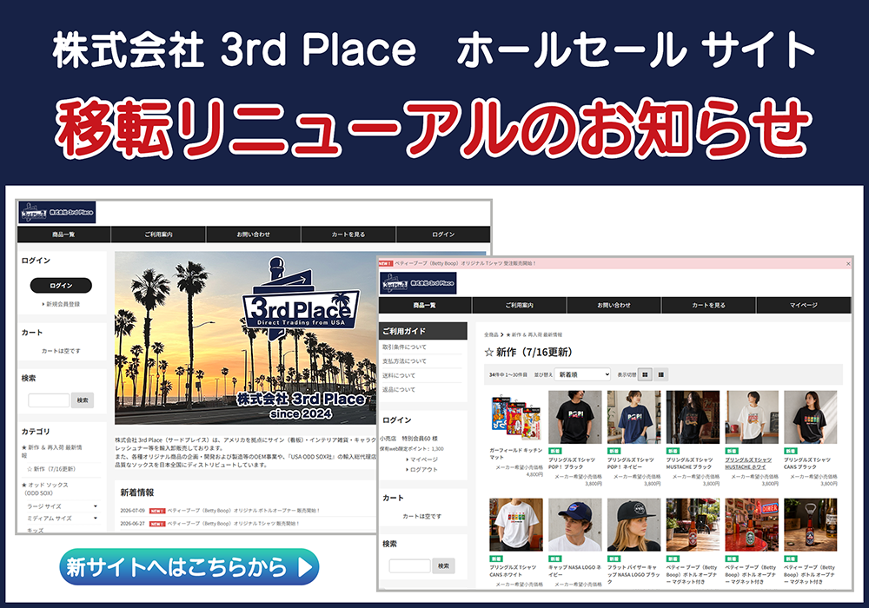This screenshot has width=869, height=608.
Task: Click the NEW! badge in pink announcement bar
Action: point(386,263)
